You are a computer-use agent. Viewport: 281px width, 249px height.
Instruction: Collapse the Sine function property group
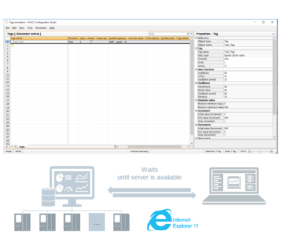click(196, 69)
